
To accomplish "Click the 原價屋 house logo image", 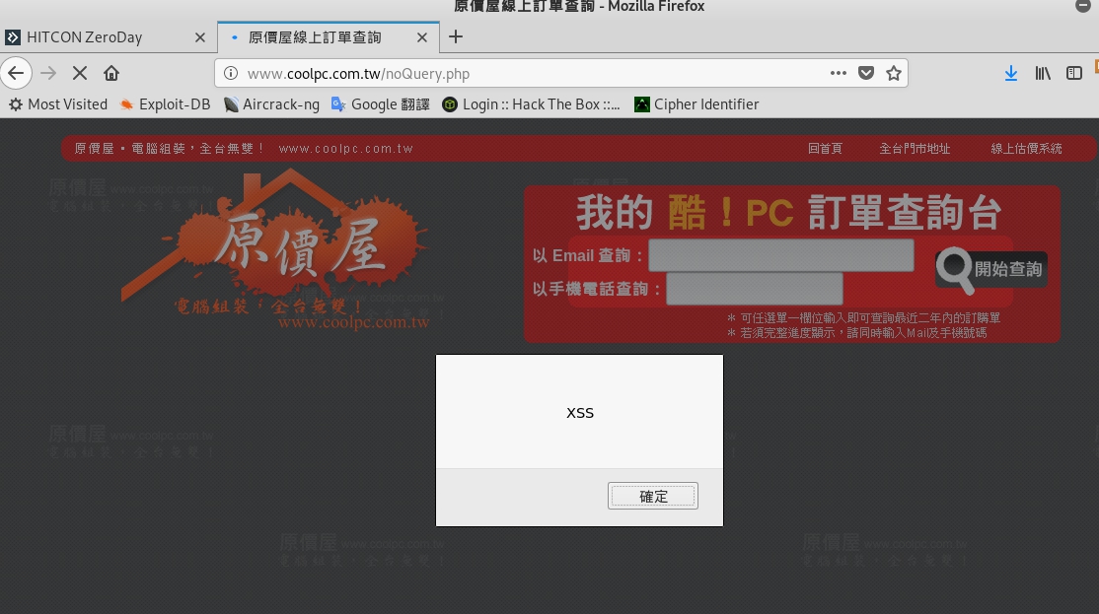I will click(274, 249).
